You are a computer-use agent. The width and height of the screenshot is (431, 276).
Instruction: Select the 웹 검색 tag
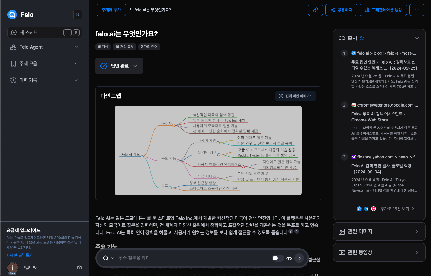tap(103, 47)
